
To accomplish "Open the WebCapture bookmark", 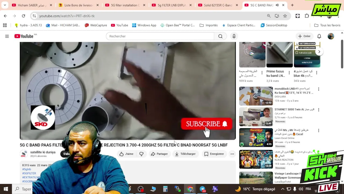I will pyautogui.click(x=96, y=25).
